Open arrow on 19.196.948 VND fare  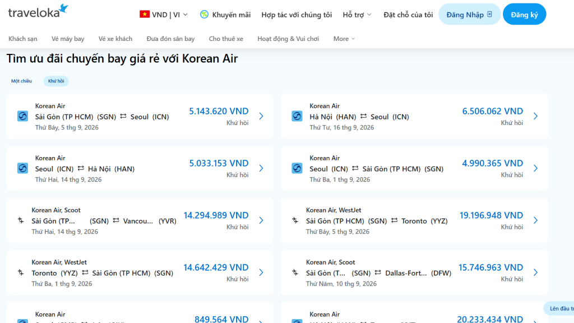535,220
